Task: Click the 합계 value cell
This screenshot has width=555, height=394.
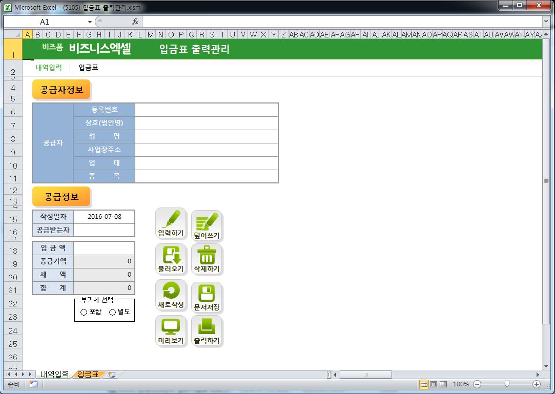Action: click(104, 288)
